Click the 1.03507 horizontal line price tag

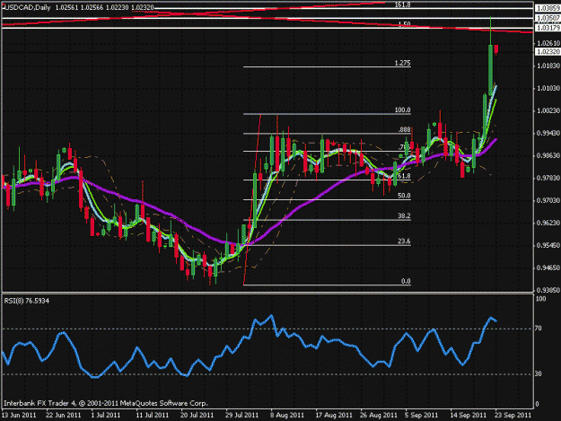click(548, 18)
